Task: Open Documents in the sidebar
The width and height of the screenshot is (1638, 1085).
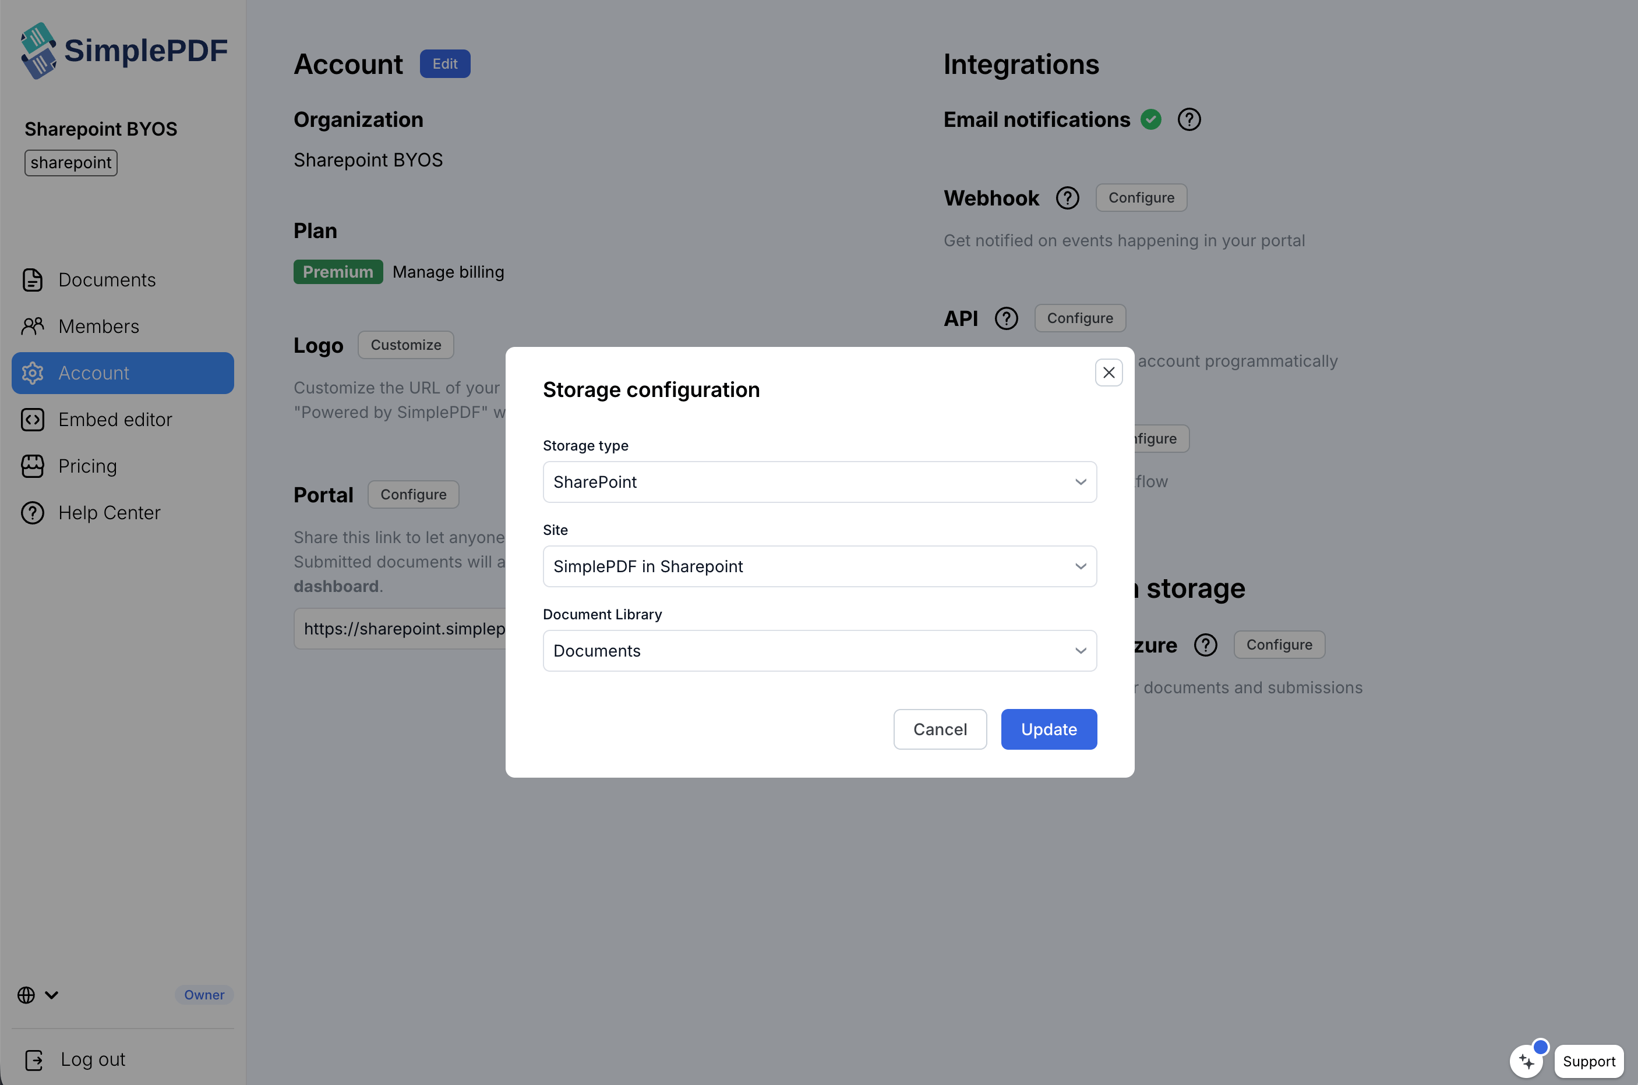Action: click(x=107, y=279)
